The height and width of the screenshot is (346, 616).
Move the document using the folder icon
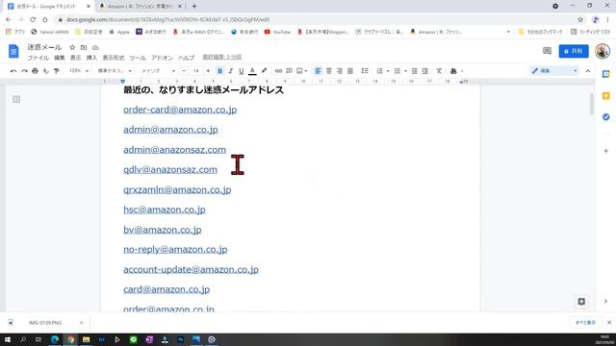[x=84, y=47]
